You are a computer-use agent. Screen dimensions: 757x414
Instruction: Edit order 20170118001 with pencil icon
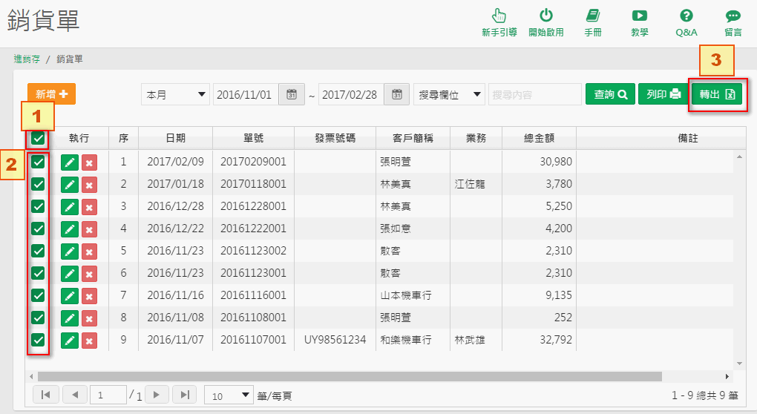[70, 185]
